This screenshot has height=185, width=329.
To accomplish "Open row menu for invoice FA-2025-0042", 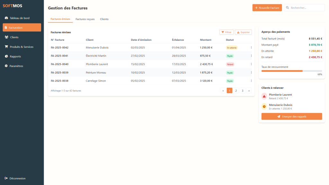I will 251,48.
